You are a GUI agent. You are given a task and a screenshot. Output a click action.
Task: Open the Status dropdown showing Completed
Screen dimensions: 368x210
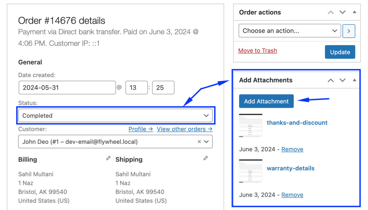pyautogui.click(x=115, y=116)
